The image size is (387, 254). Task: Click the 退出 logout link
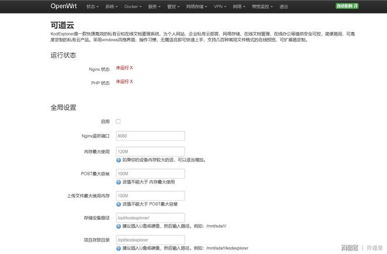point(284,7)
